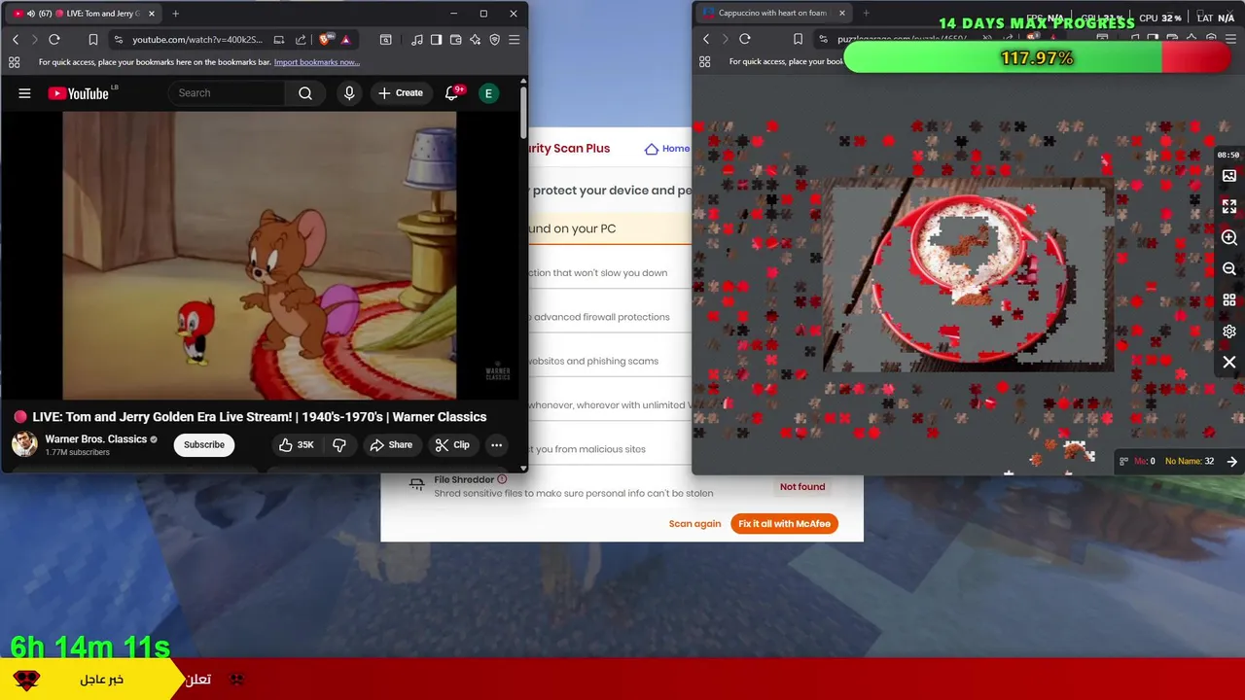Reload the YouTube page
1245x700 pixels.
(54, 40)
